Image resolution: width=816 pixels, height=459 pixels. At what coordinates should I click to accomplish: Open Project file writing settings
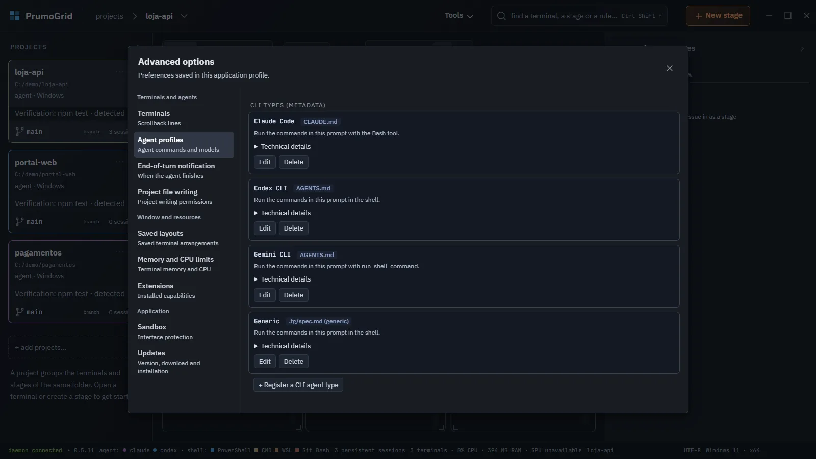[x=184, y=196]
